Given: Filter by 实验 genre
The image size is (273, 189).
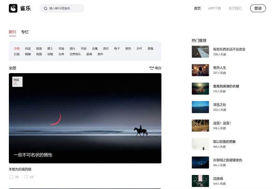Looking at the screenshot, I should [61, 49].
